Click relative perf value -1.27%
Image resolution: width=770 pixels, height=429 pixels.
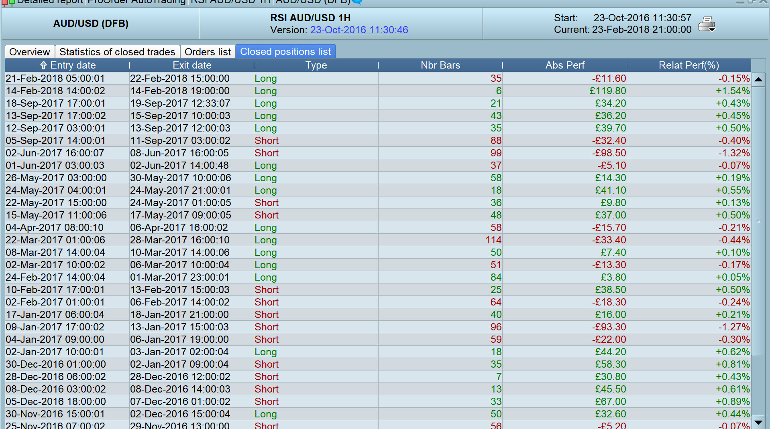point(734,327)
